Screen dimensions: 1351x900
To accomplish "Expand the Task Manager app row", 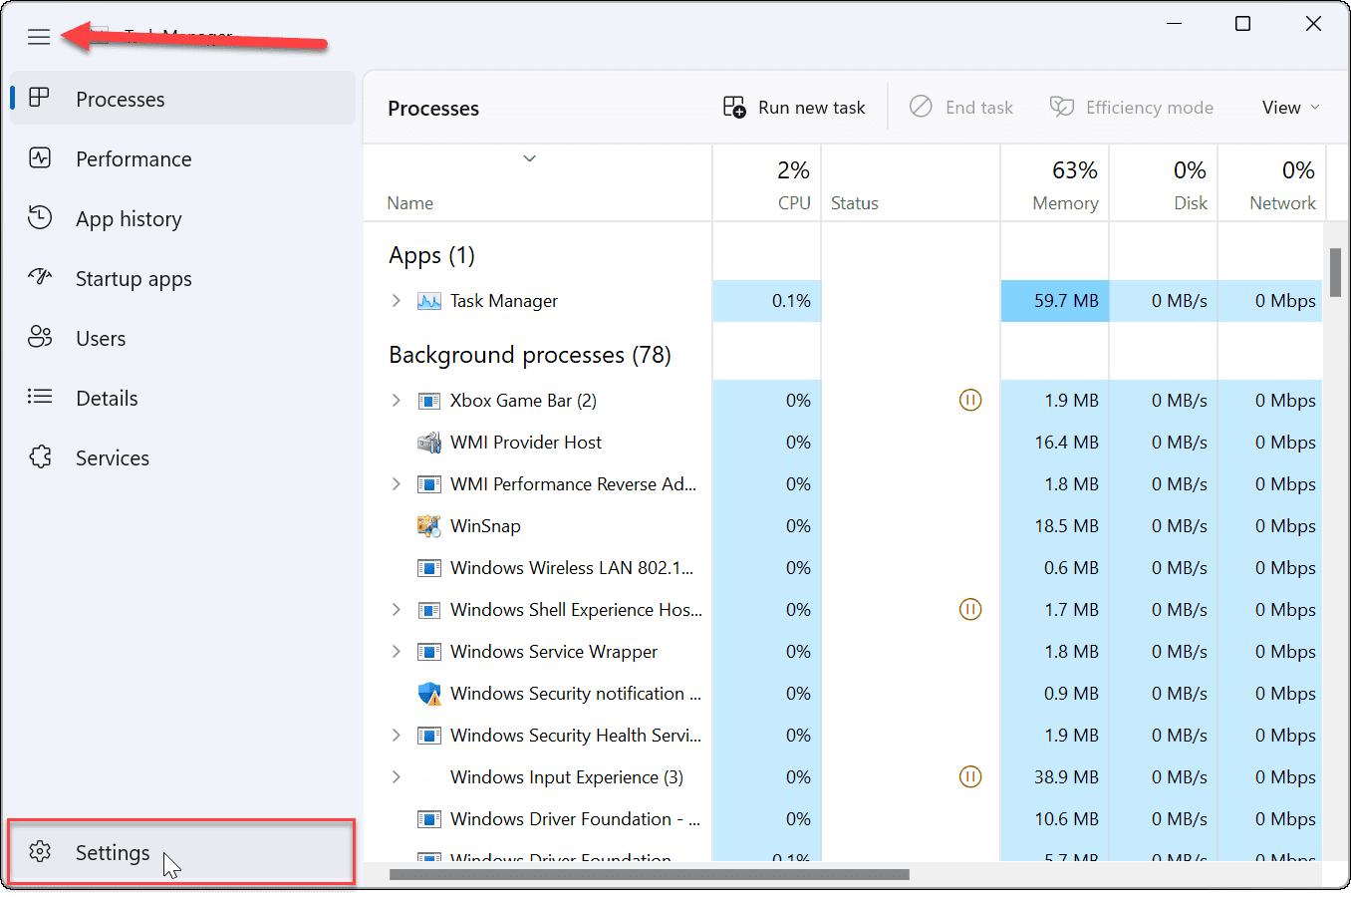I will [x=397, y=301].
